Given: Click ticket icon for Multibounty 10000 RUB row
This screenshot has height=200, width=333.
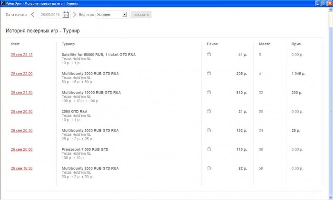Looking at the screenshot, I should point(209,92).
